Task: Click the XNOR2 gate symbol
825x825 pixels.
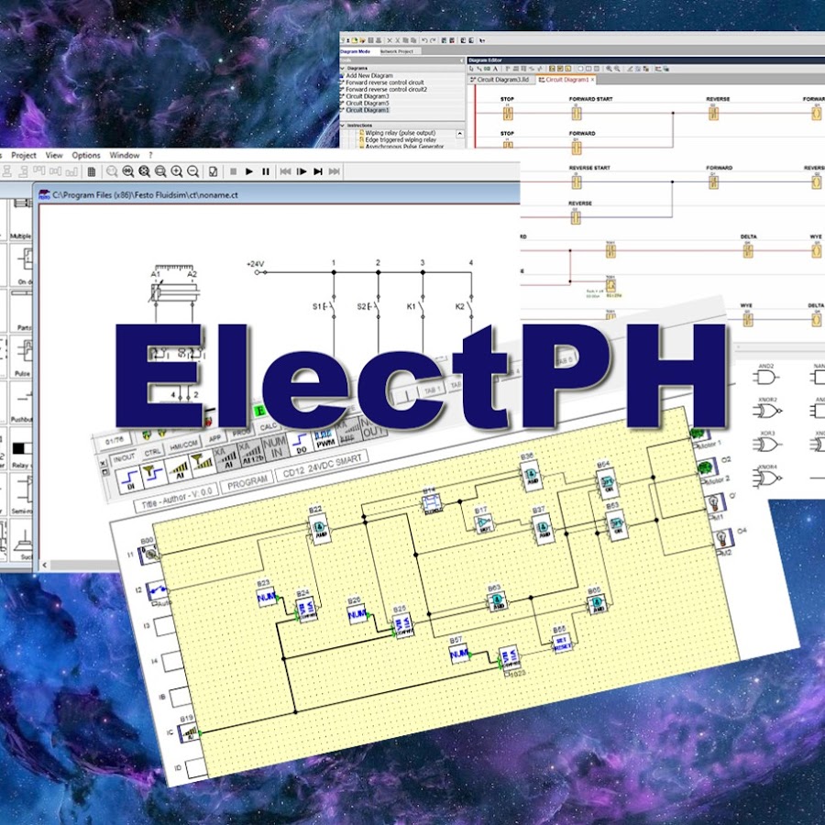Action: 767,411
